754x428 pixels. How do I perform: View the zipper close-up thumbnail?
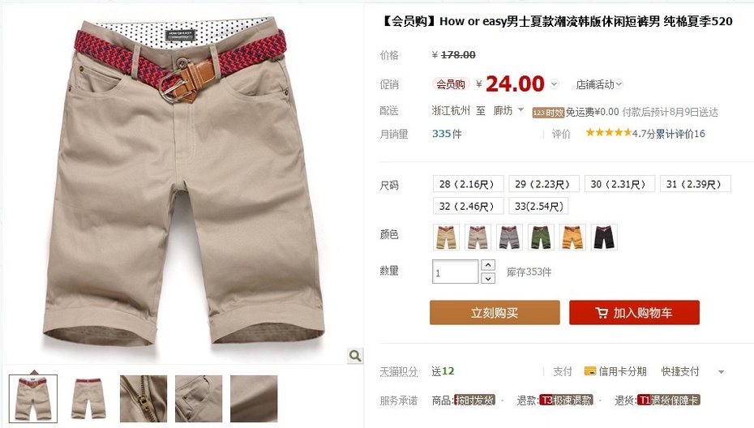(144, 399)
